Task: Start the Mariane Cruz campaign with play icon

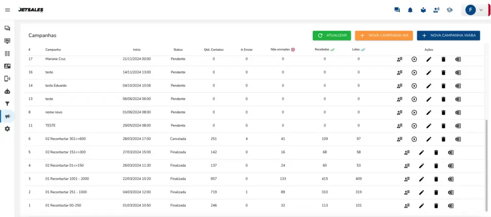Action: (414, 59)
